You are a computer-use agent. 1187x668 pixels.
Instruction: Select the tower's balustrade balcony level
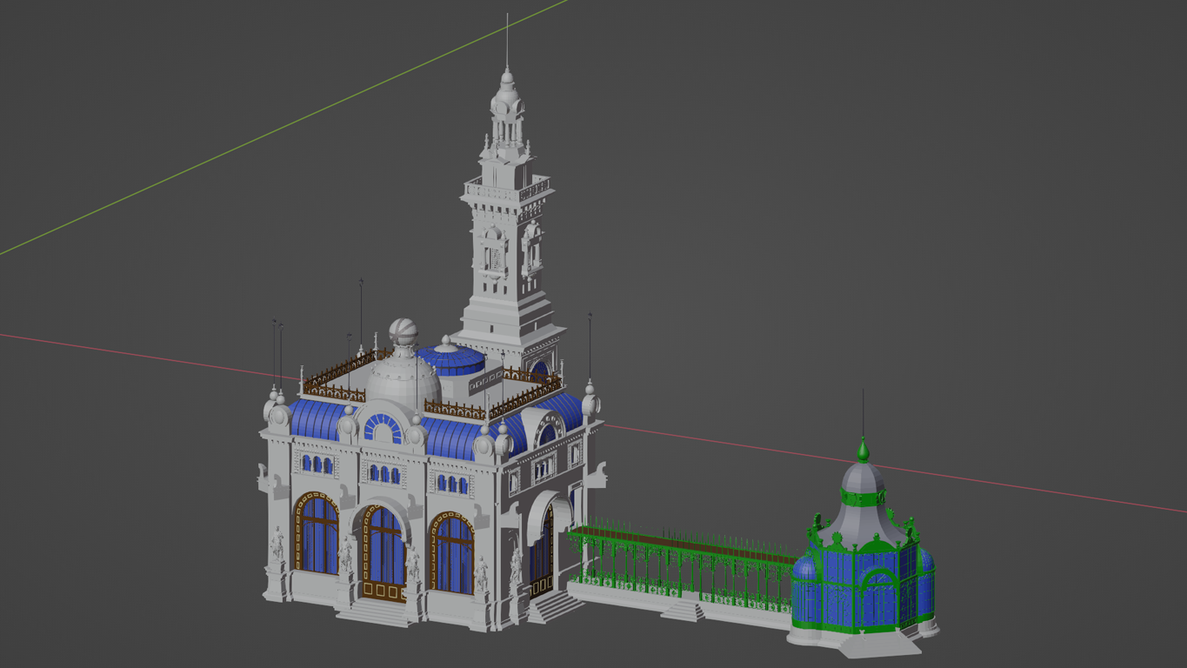tap(508, 190)
